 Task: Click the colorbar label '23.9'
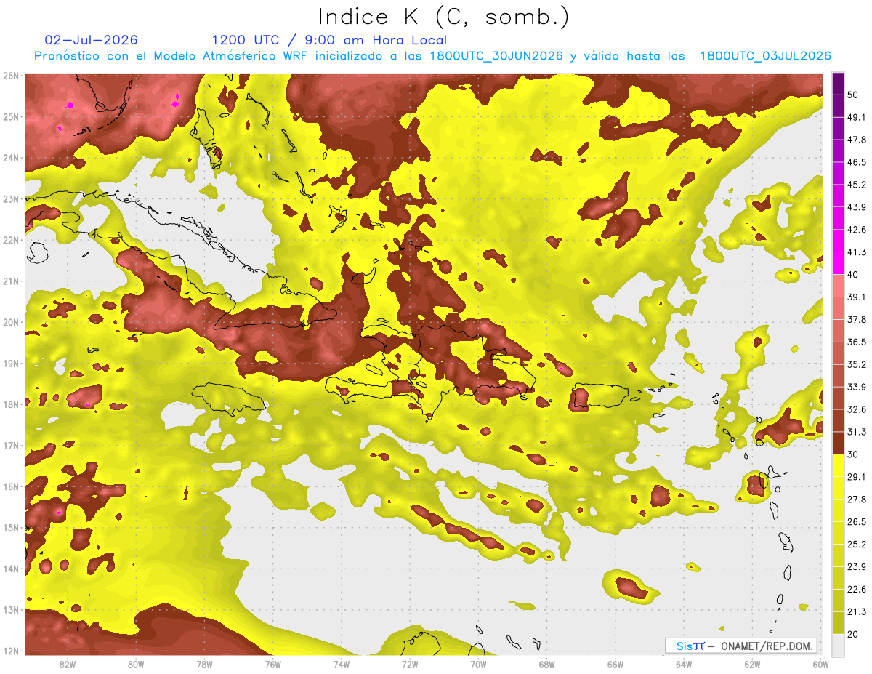[x=856, y=566]
